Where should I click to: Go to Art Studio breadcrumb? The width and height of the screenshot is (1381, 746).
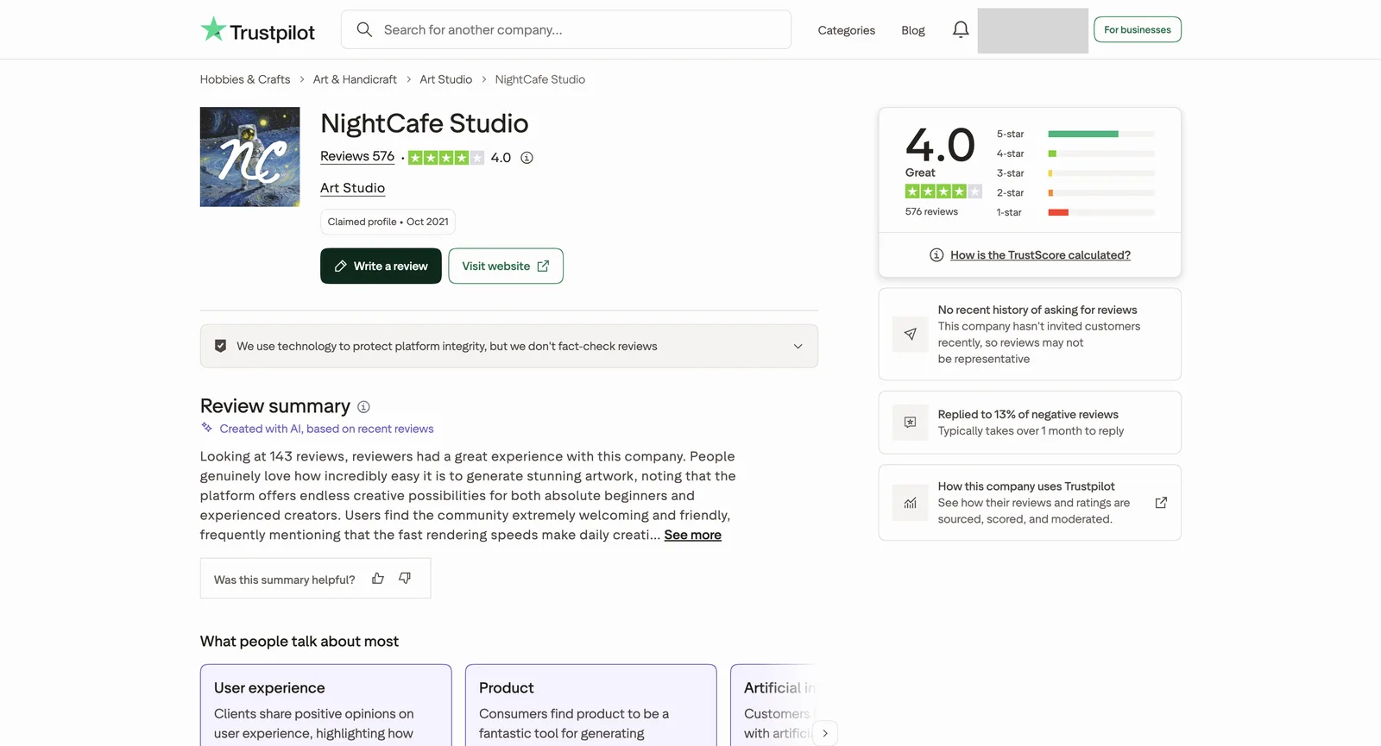tap(445, 79)
